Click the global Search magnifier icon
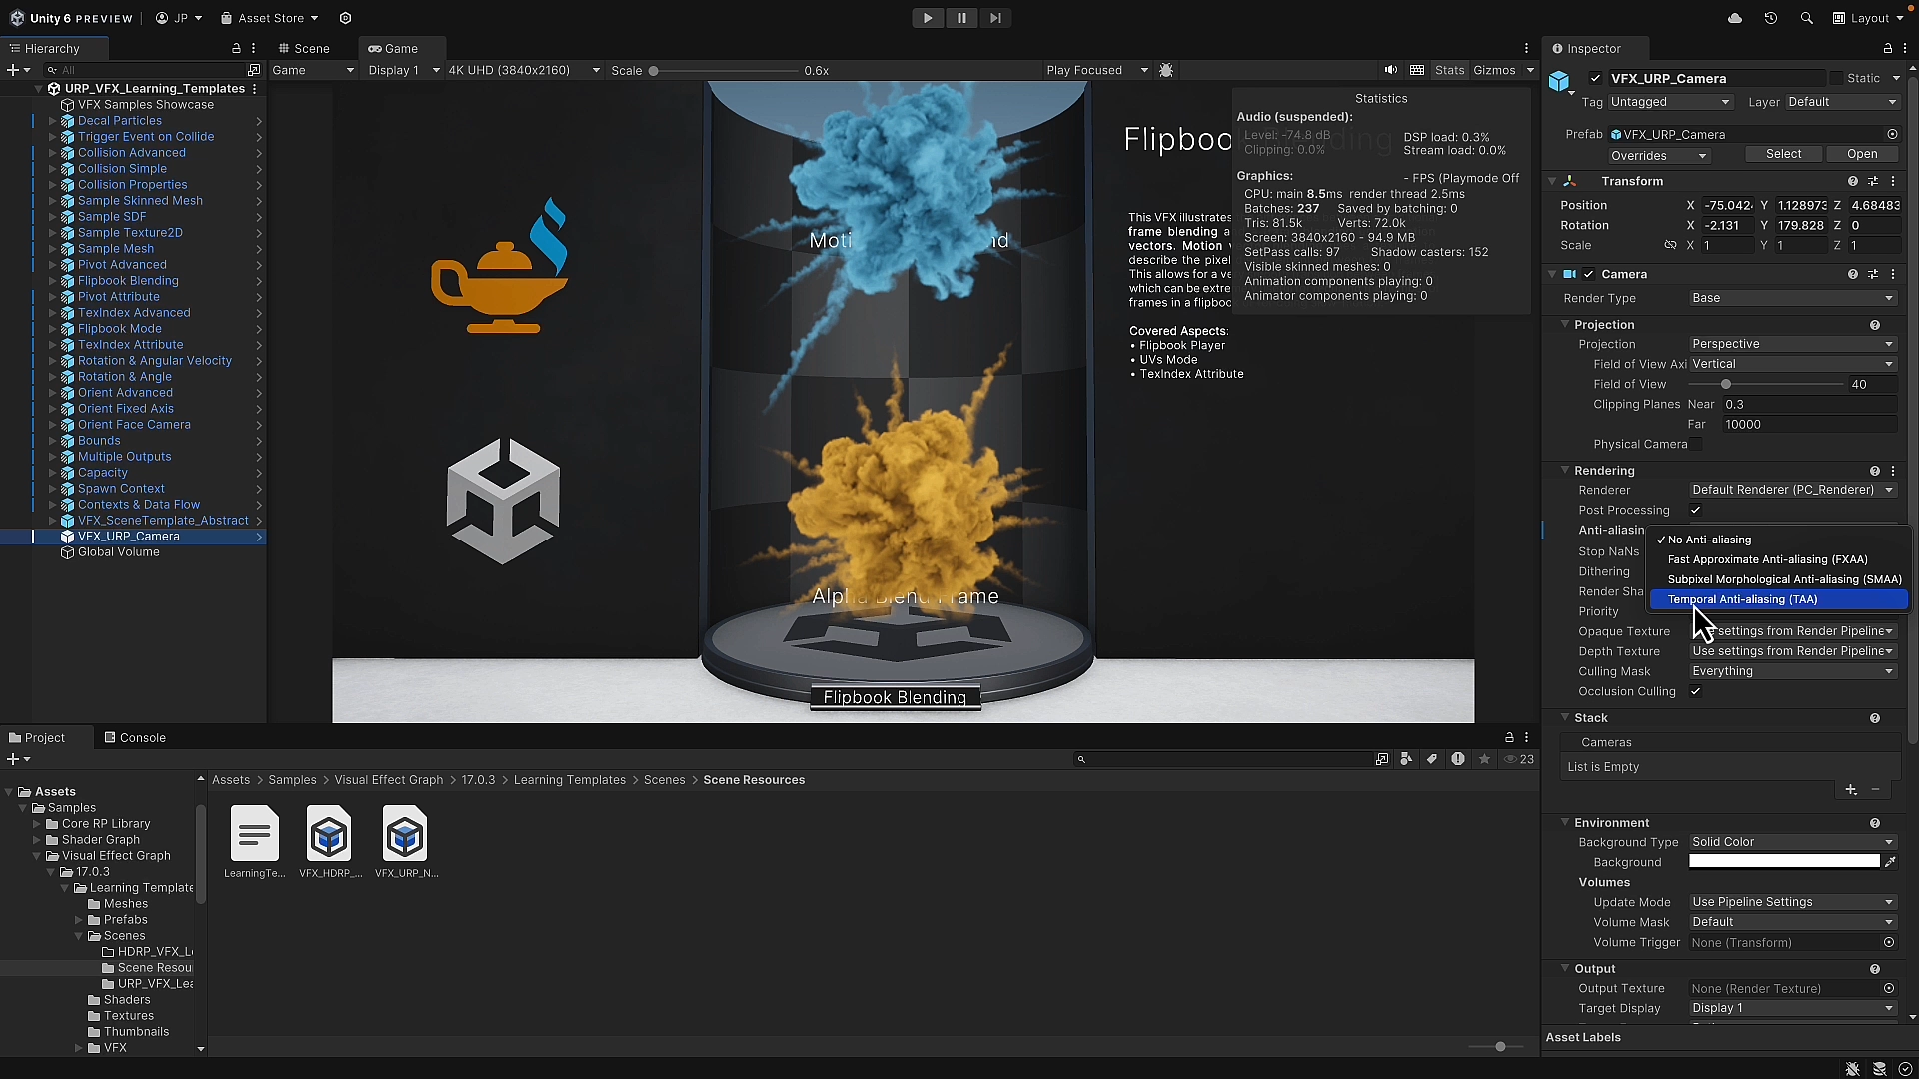1919x1079 pixels. [x=1806, y=18]
